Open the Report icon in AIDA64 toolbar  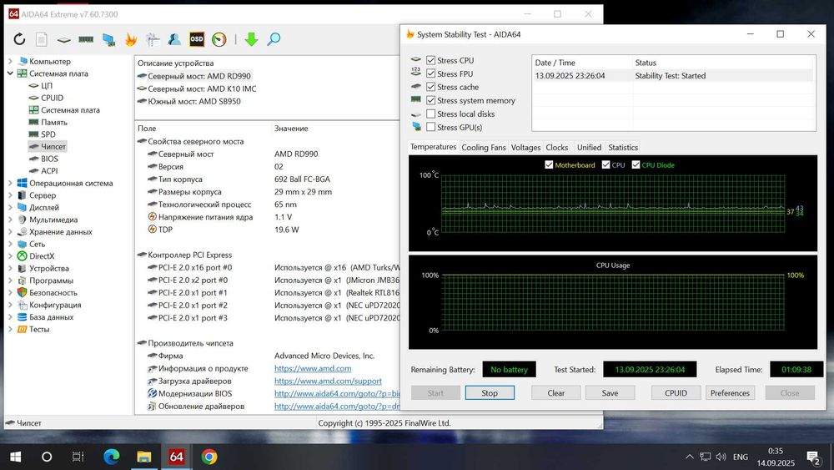tap(42, 39)
